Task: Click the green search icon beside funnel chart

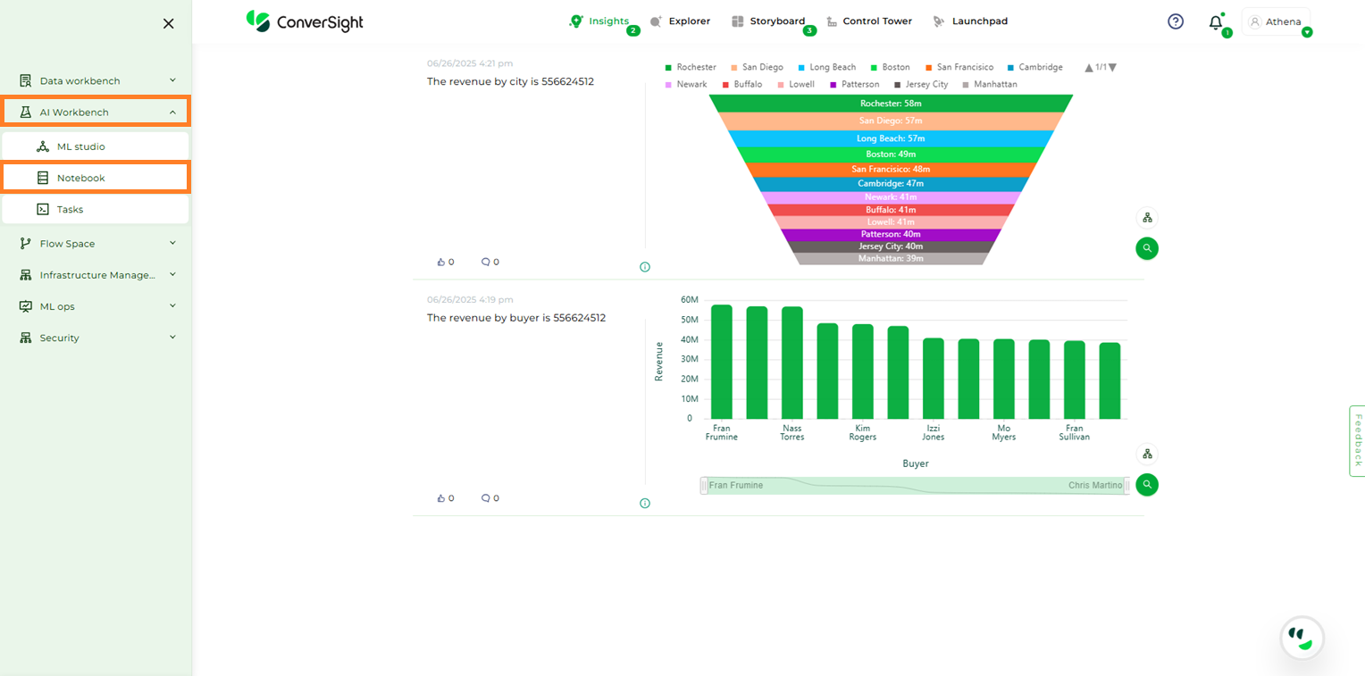Action: [1147, 248]
